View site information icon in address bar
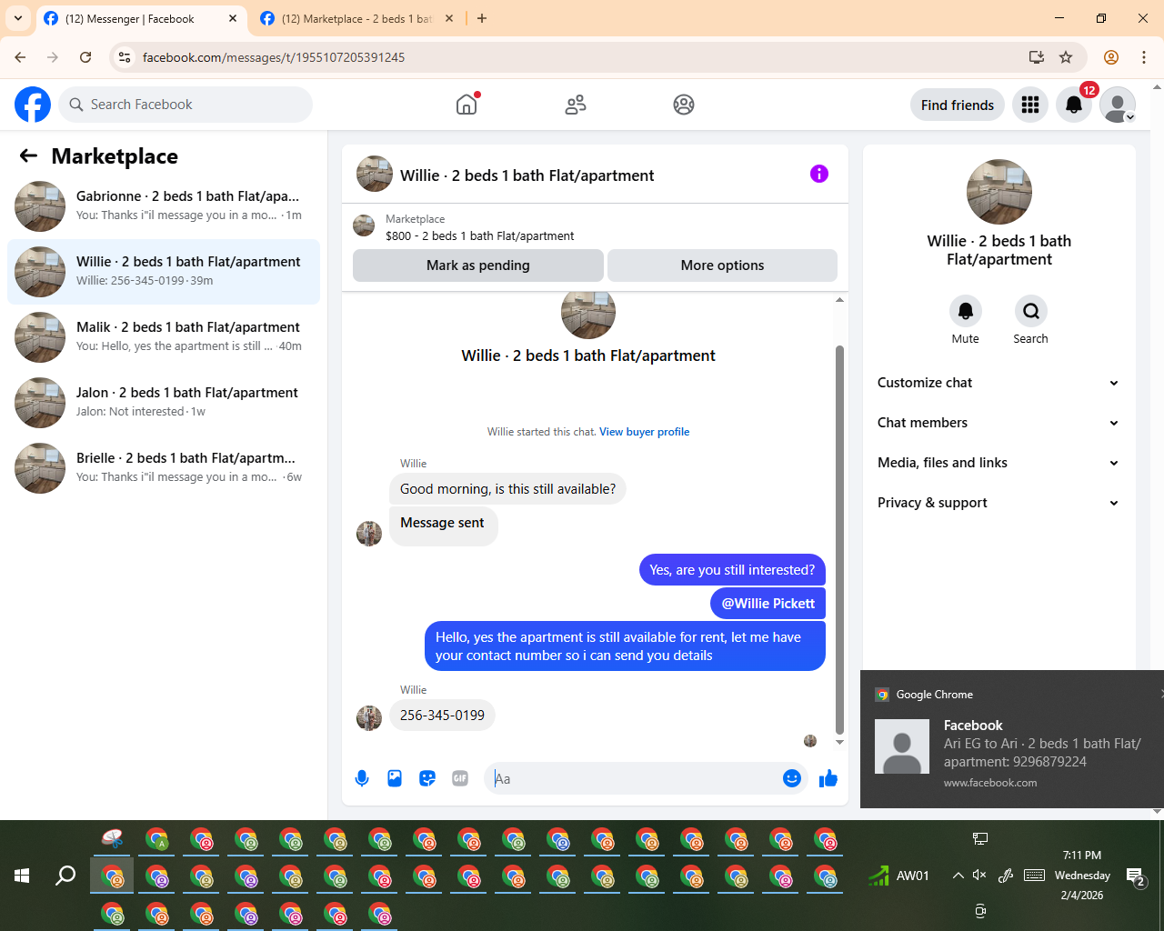Image resolution: width=1164 pixels, height=931 pixels. [125, 57]
